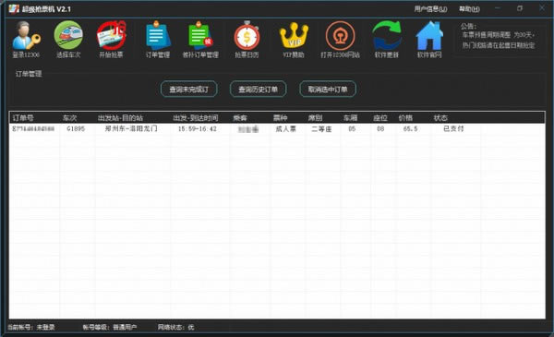
Task: Click the 成人票 ticket type cell
Action: click(x=285, y=129)
